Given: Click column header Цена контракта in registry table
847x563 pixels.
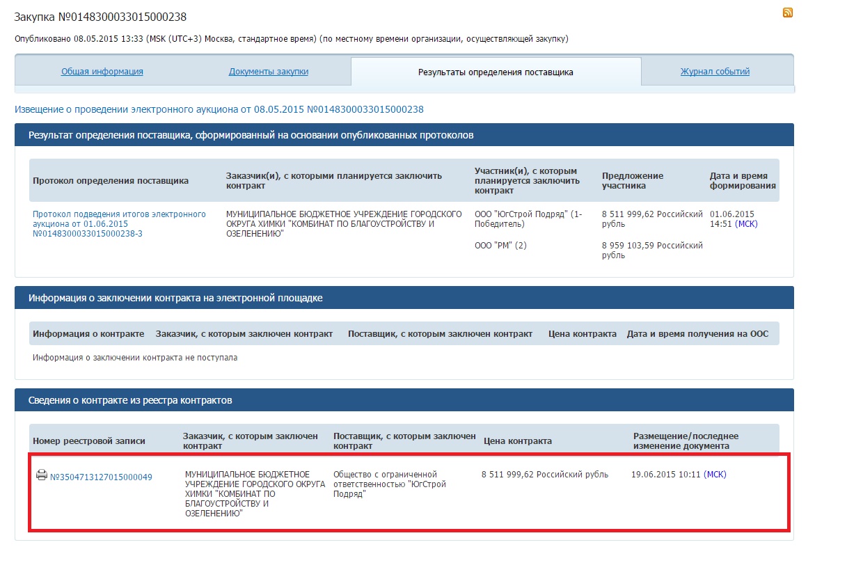Looking at the screenshot, I should tap(518, 441).
